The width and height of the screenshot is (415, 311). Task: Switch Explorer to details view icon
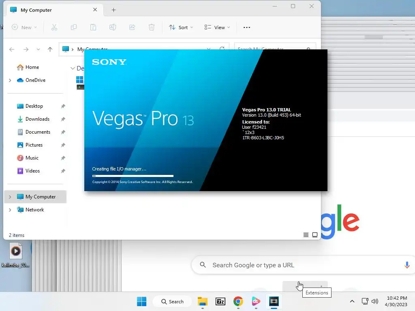click(306, 235)
